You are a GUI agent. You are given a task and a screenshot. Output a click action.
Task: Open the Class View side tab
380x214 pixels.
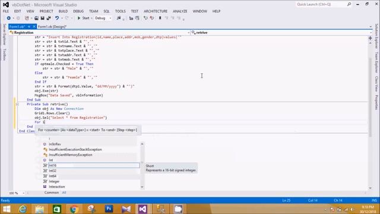(376, 84)
